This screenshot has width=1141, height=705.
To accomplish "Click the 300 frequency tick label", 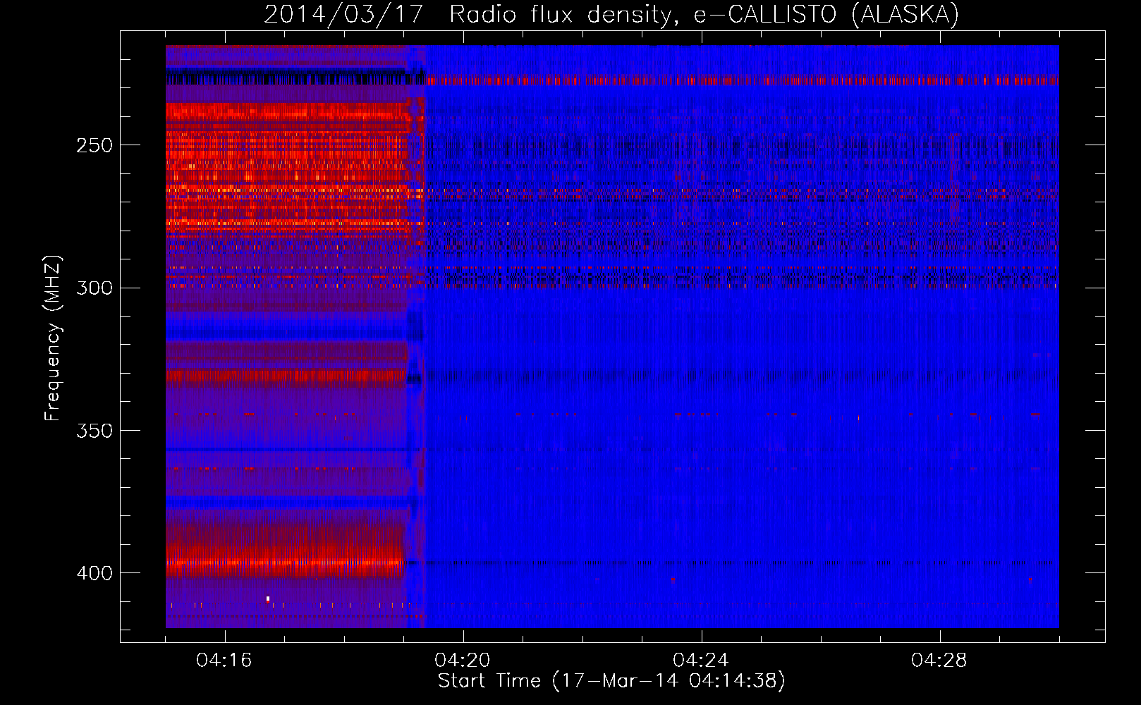I will coord(95,288).
